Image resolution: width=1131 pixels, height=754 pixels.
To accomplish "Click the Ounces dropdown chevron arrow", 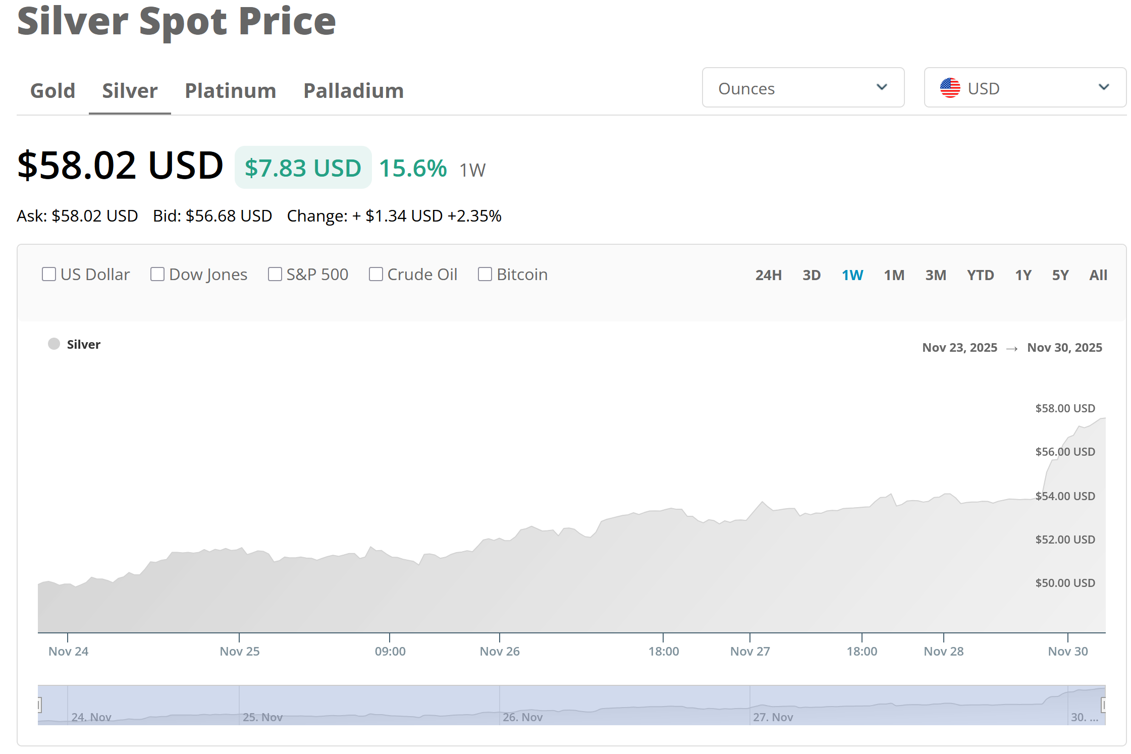I will tap(881, 87).
